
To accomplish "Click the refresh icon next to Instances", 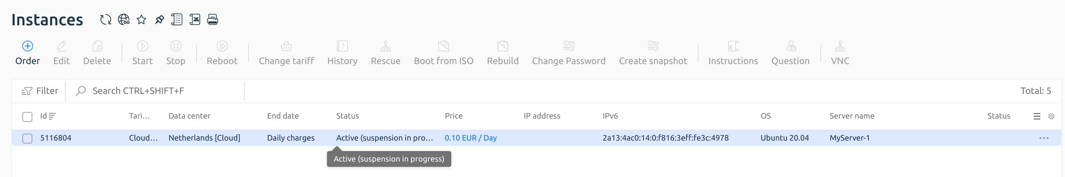I will pos(106,19).
